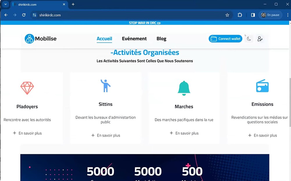291x181 pixels.
Task: Click the Emissions card heading
Action: pos(262,104)
